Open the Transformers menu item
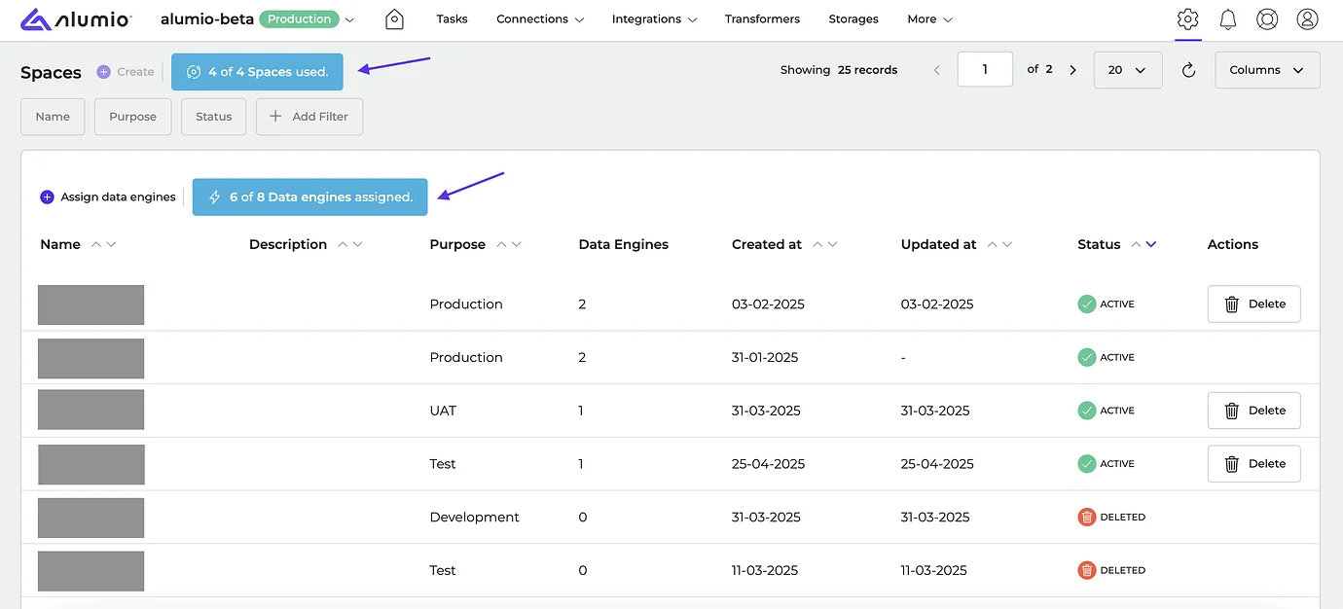The image size is (1343, 609). tap(762, 19)
